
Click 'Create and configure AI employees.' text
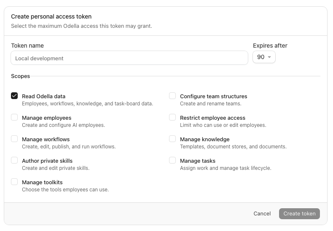click(64, 125)
